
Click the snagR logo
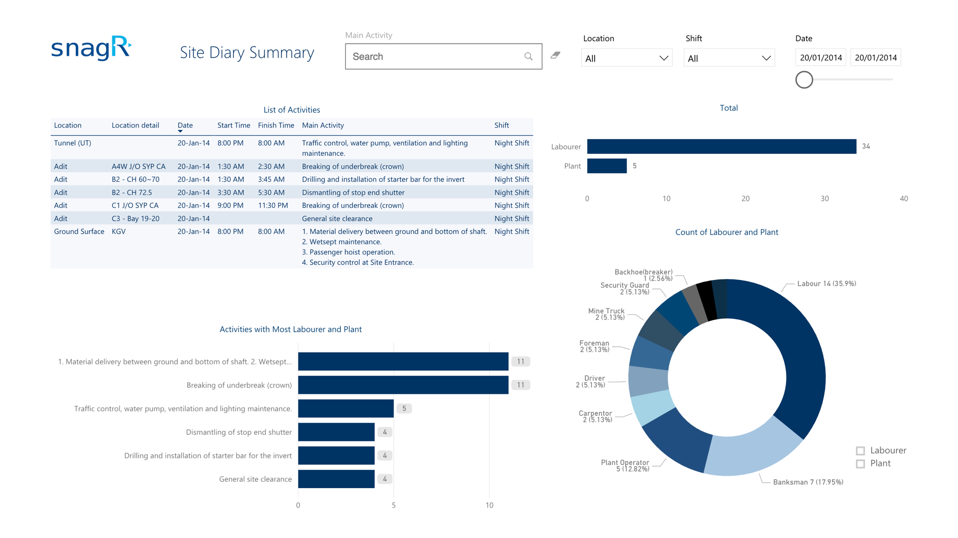91,48
